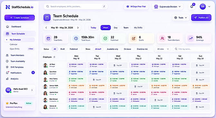The height and width of the screenshot is (118, 216).
Task: Open notifications bell in top bar
Action: coord(192,6)
